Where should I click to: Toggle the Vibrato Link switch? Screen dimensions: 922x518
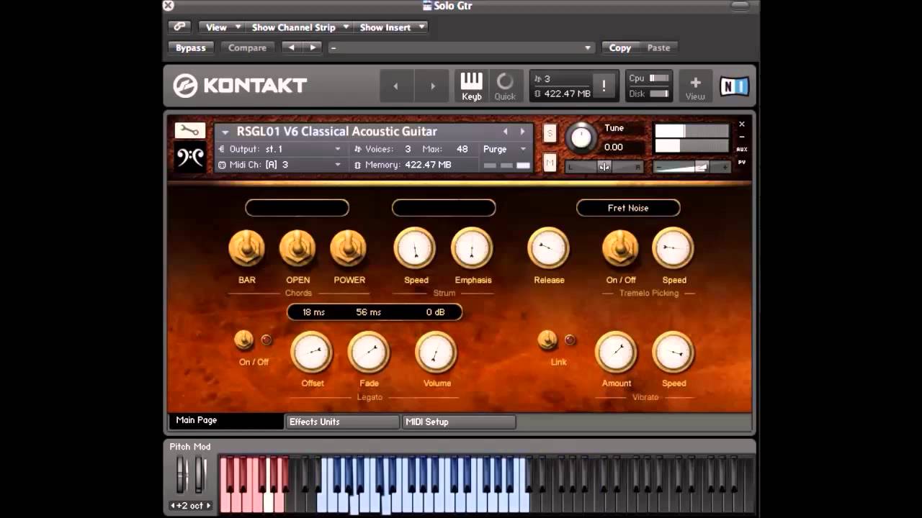pyautogui.click(x=548, y=340)
